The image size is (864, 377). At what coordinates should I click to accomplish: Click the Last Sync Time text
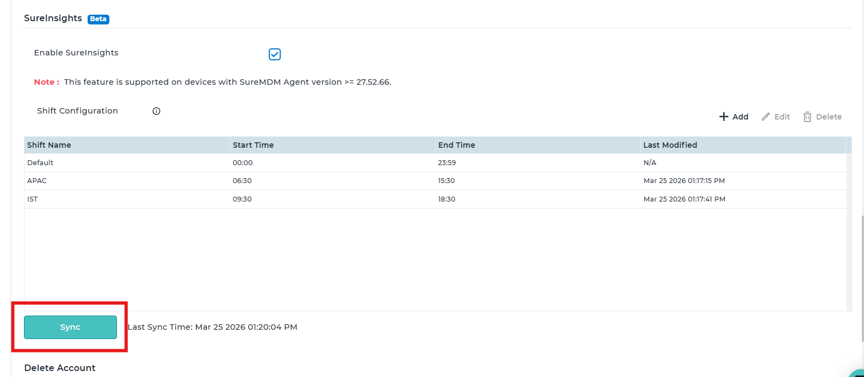[x=212, y=327]
